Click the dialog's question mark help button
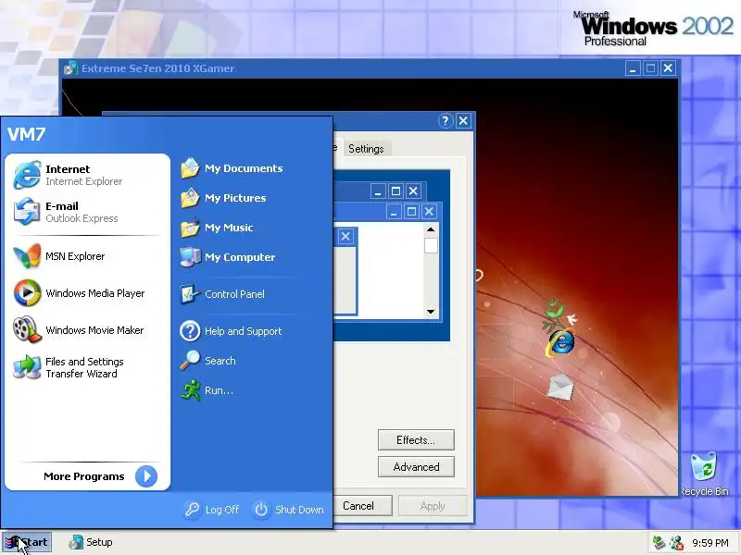Image resolution: width=741 pixels, height=555 pixels. click(x=446, y=121)
